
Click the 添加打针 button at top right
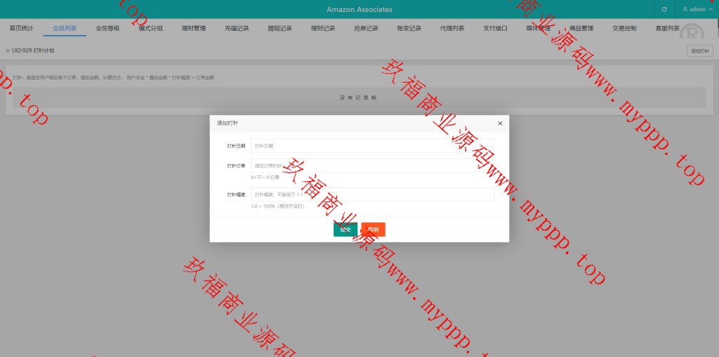[x=699, y=51]
